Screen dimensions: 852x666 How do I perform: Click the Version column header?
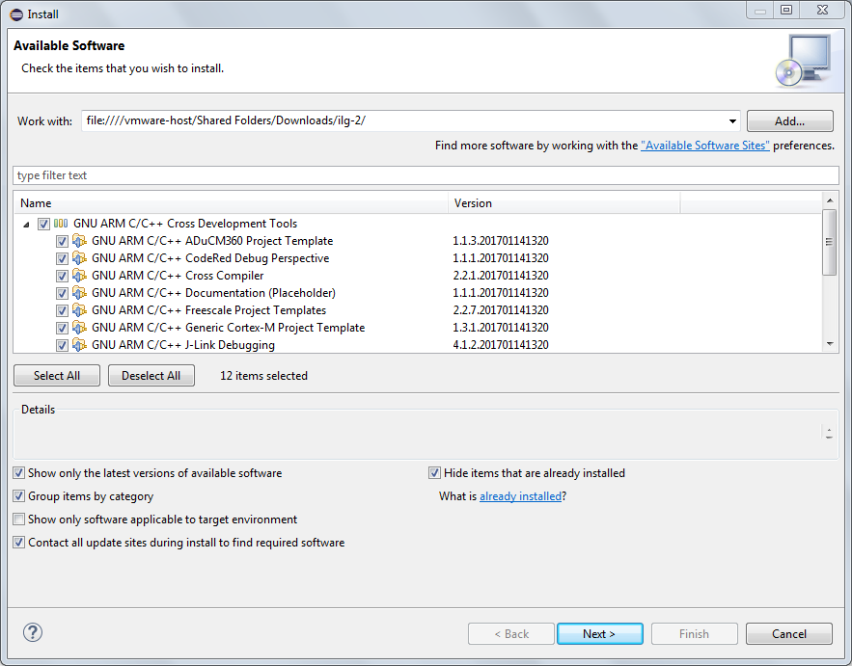point(564,203)
